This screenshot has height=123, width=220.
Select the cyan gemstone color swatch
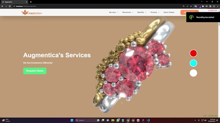pyautogui.click(x=193, y=63)
